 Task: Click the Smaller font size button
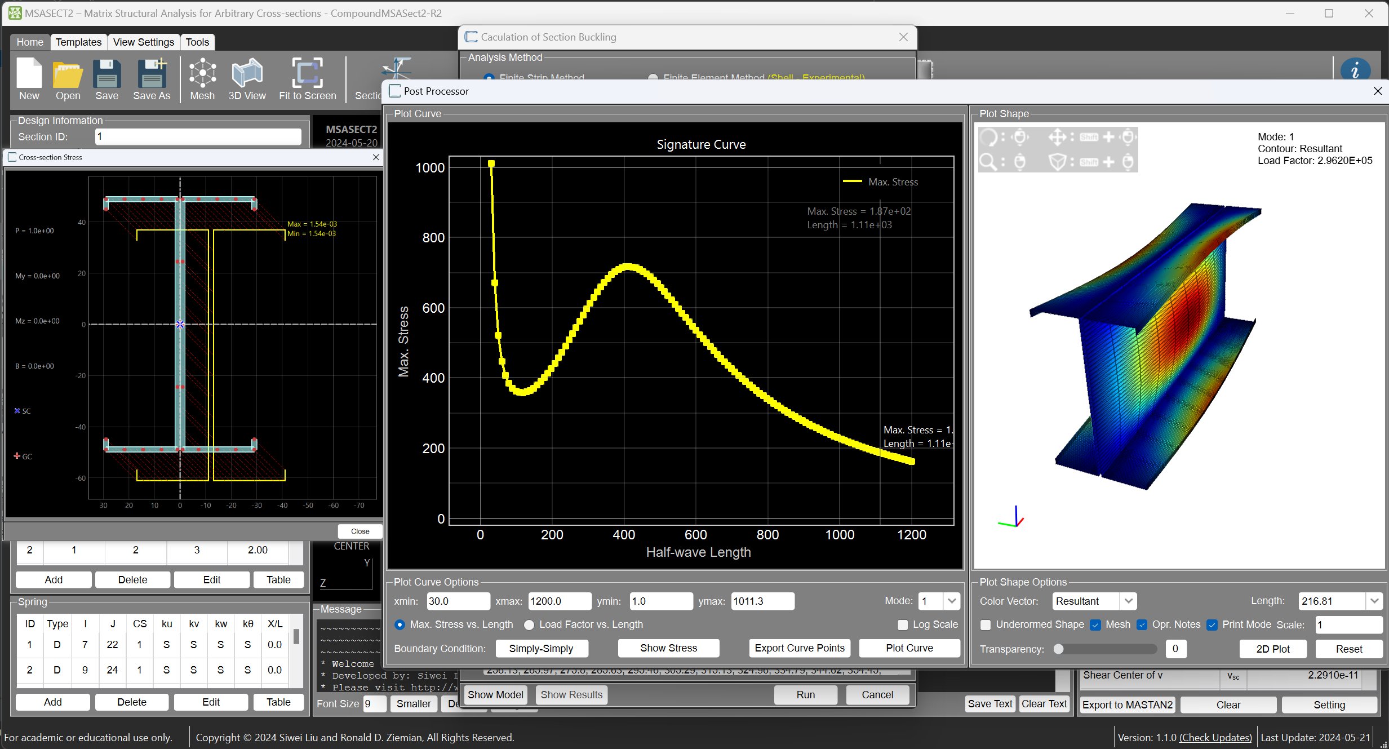pos(414,703)
